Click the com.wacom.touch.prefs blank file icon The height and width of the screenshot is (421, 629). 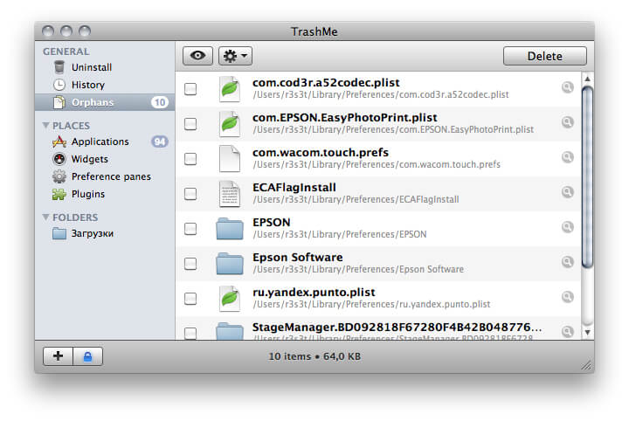point(230,159)
